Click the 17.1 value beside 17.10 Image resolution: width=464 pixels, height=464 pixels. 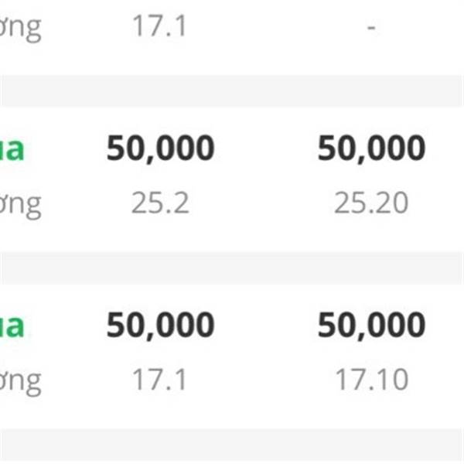tap(159, 380)
